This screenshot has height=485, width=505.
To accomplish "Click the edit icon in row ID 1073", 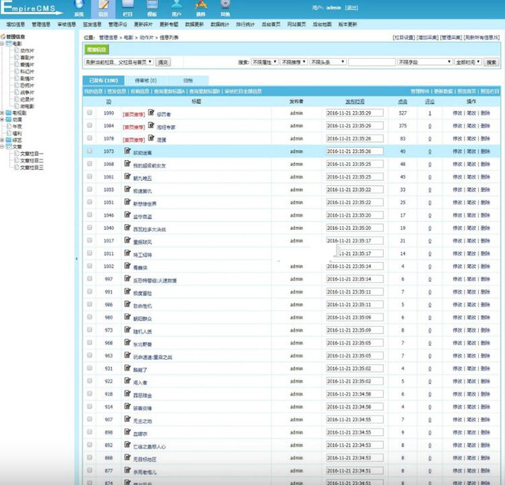I will point(128,151).
